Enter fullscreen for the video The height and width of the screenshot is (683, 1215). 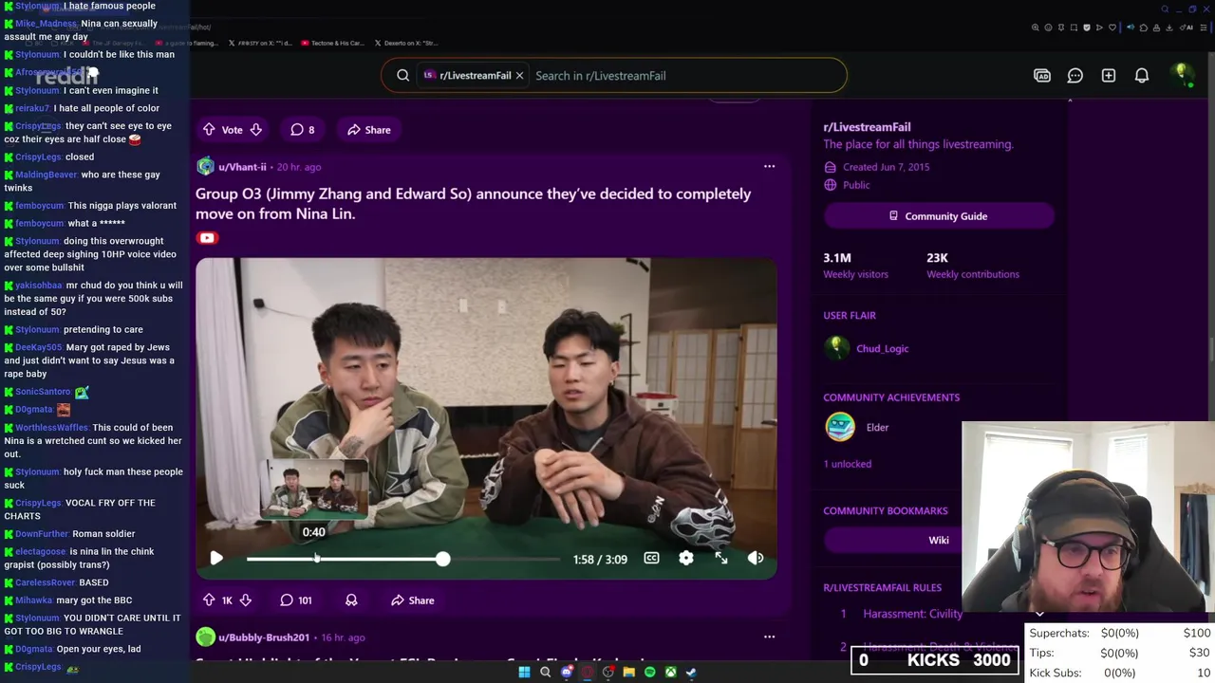(x=721, y=559)
